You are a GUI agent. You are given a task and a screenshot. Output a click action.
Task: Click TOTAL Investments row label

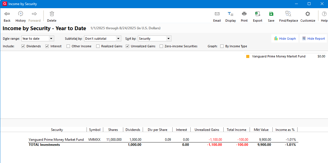click(44, 145)
